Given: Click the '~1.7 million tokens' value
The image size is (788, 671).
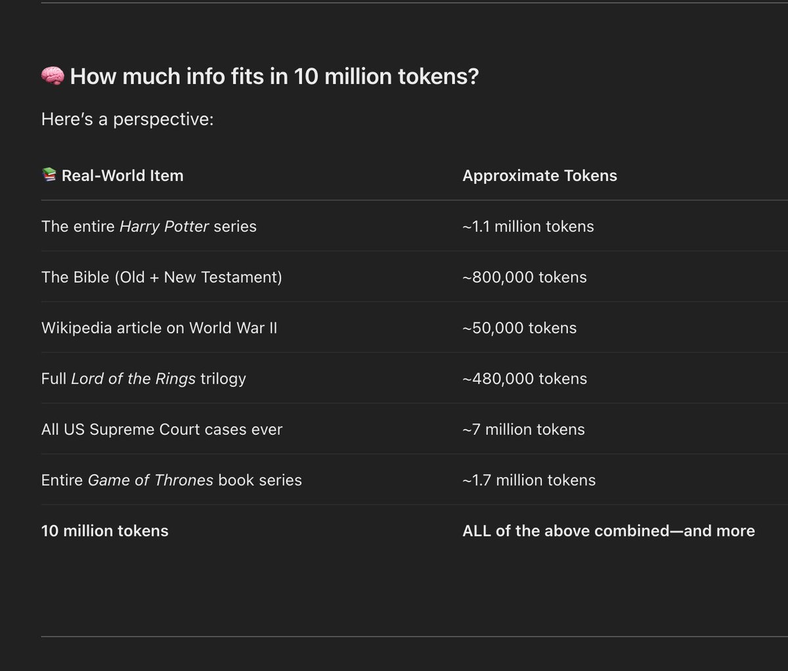Looking at the screenshot, I should pyautogui.click(x=529, y=479).
